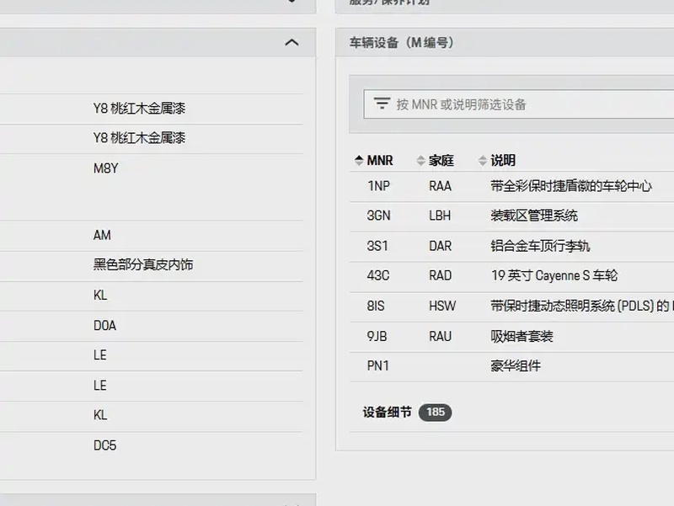Screen dimensions: 674x506
Task: Click the 185 count badge
Action: click(435, 413)
